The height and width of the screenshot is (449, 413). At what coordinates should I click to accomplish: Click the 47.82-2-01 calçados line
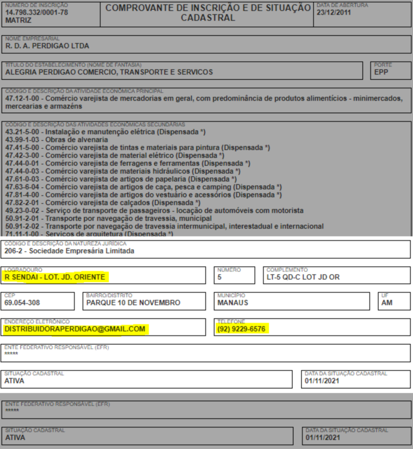coord(103,203)
